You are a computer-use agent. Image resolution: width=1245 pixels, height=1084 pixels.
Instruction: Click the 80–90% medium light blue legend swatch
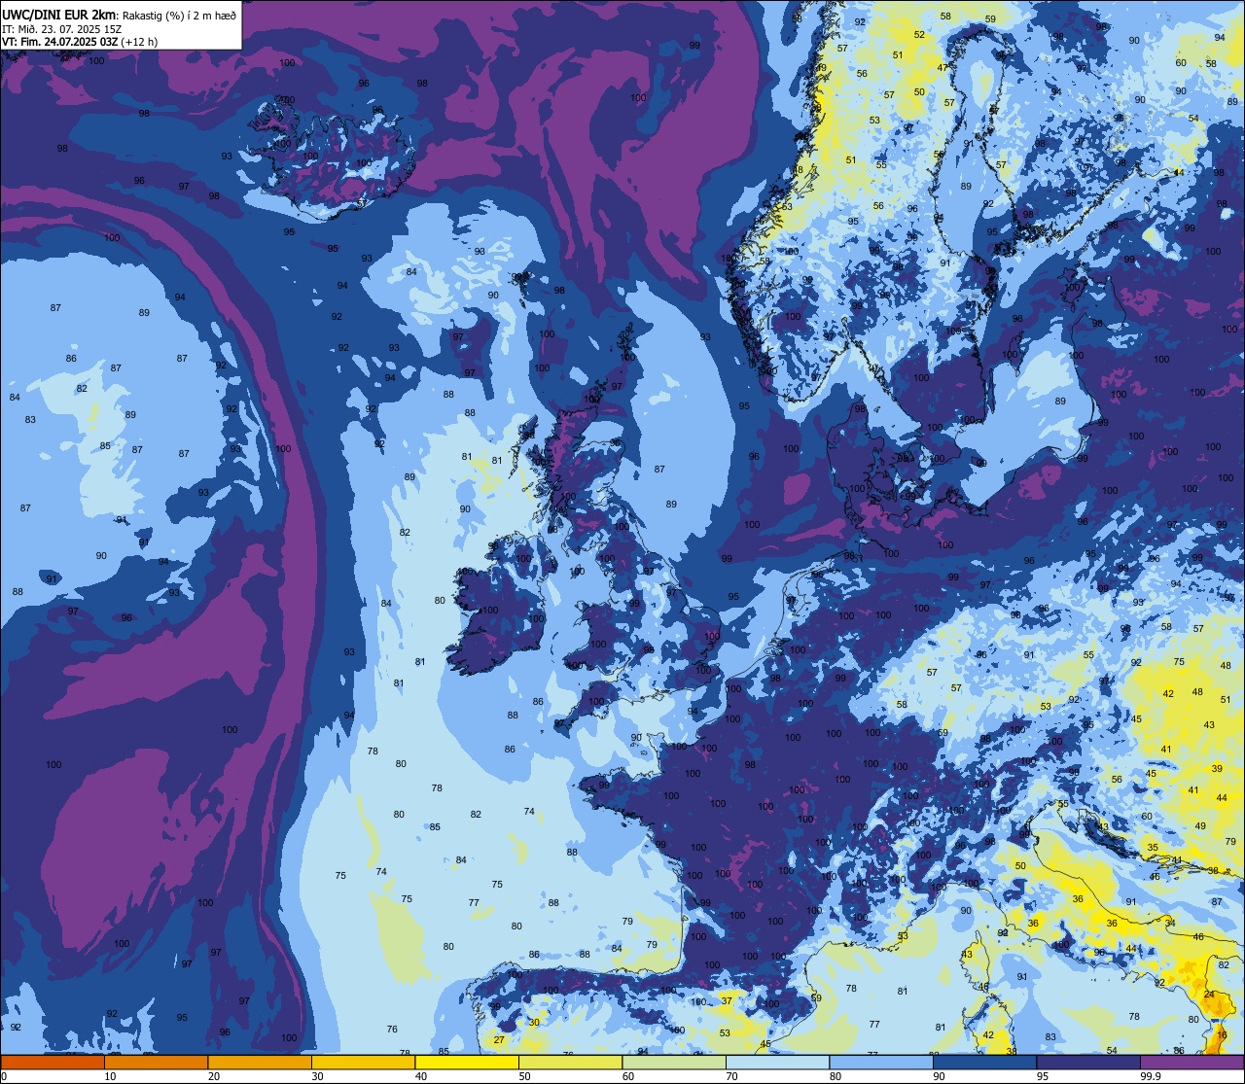click(x=881, y=1063)
